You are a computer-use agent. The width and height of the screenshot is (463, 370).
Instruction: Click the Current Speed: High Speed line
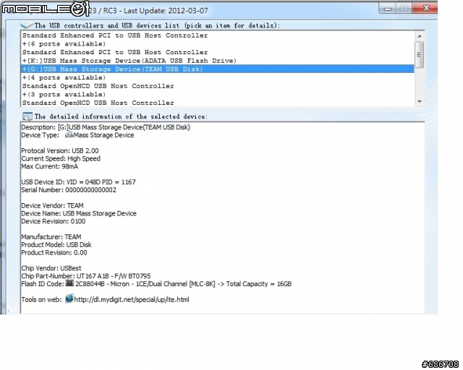pos(61,159)
